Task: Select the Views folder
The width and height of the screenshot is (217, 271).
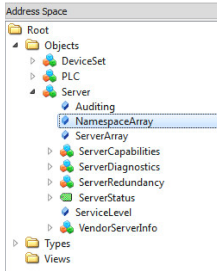Action: [x=57, y=259]
